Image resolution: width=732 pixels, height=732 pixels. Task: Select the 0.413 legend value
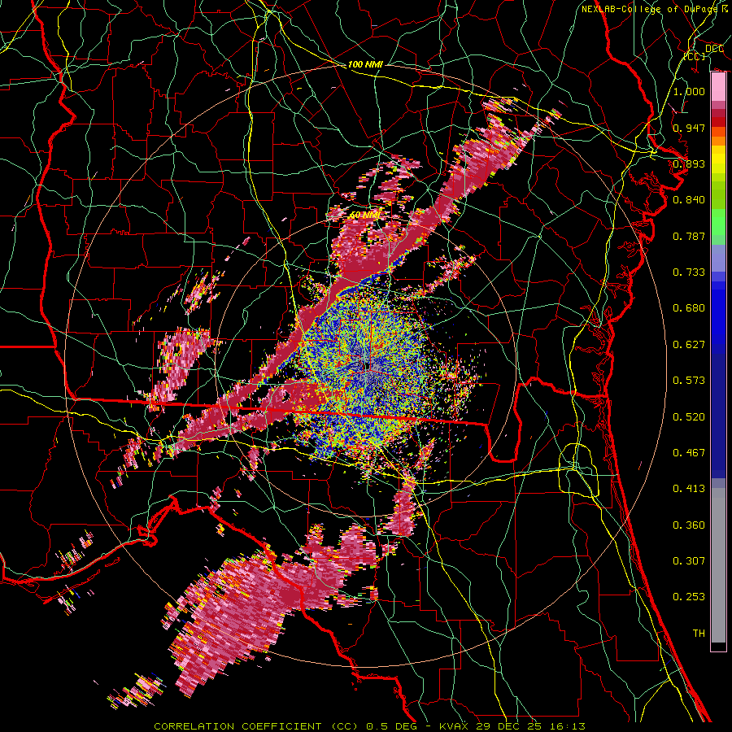coord(689,489)
